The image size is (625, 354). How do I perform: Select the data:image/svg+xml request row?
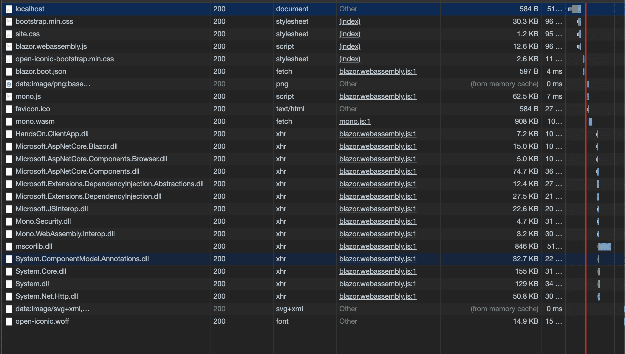pyautogui.click(x=52, y=309)
